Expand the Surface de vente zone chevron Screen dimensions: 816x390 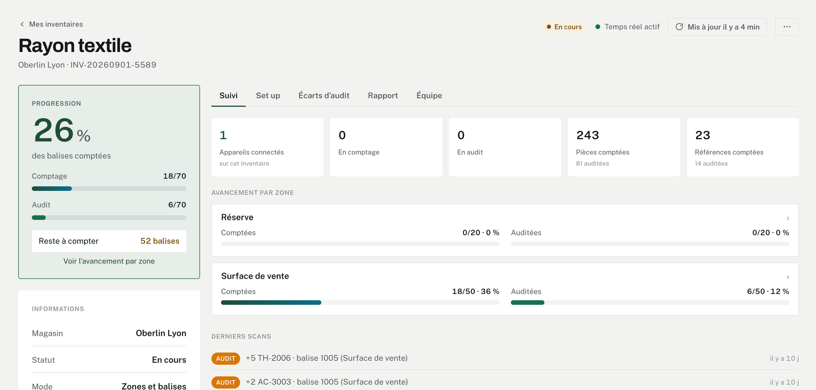pos(788,277)
